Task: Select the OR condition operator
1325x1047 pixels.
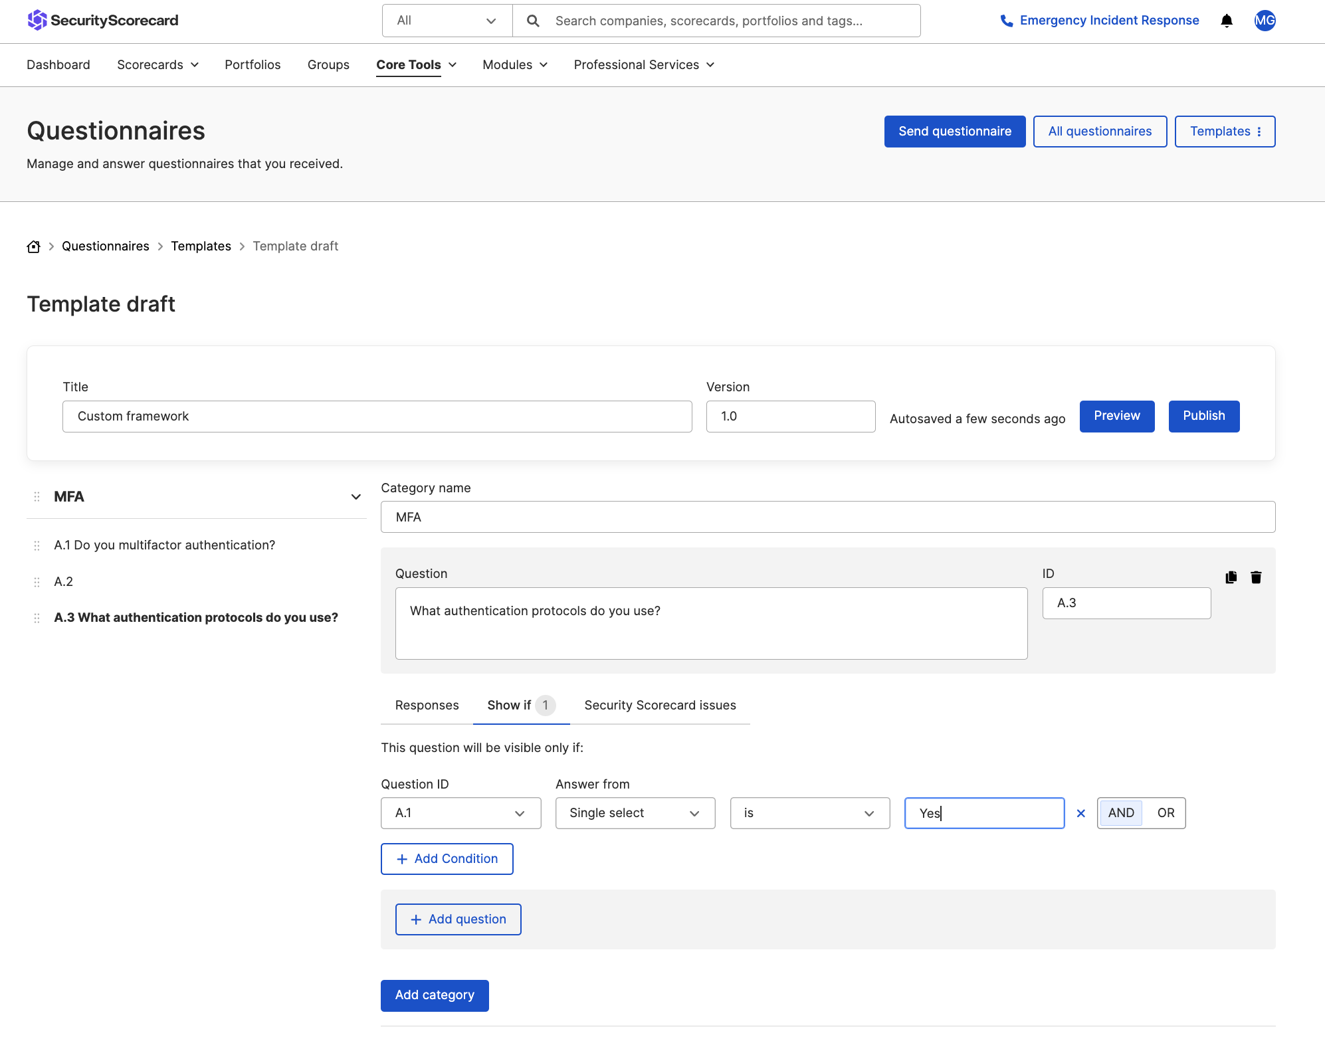Action: (1166, 813)
